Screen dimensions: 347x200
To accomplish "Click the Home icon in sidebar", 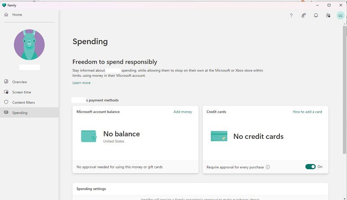I will click(x=6, y=15).
